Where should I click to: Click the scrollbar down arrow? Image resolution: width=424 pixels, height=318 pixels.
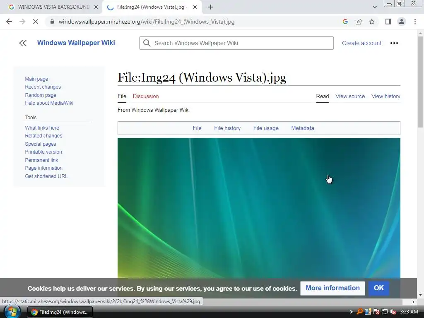(x=420, y=295)
